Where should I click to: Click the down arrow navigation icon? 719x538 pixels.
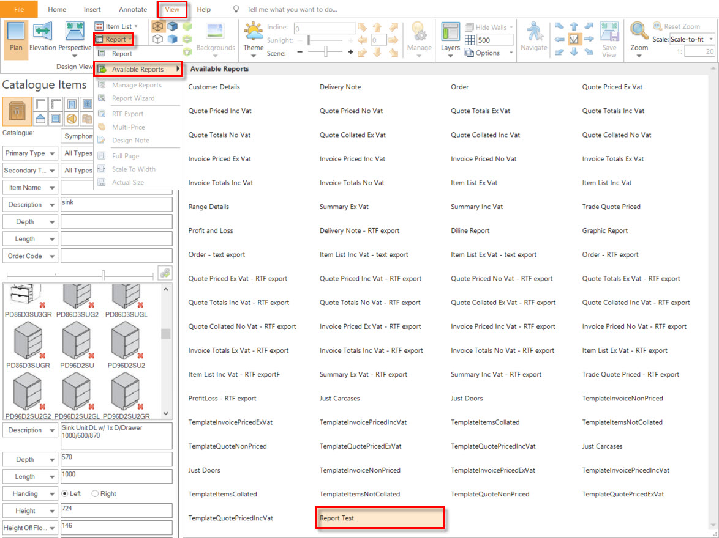(x=574, y=52)
